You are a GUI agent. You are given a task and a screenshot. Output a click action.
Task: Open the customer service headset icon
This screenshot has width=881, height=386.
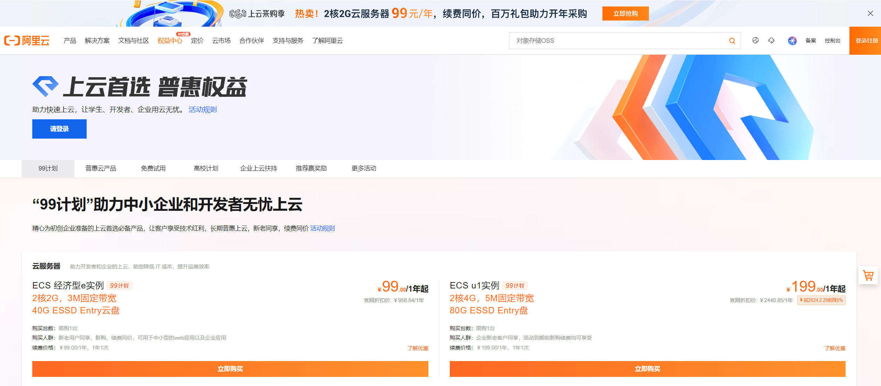point(771,41)
